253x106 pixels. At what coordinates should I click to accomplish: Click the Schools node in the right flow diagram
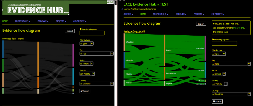point(205,70)
